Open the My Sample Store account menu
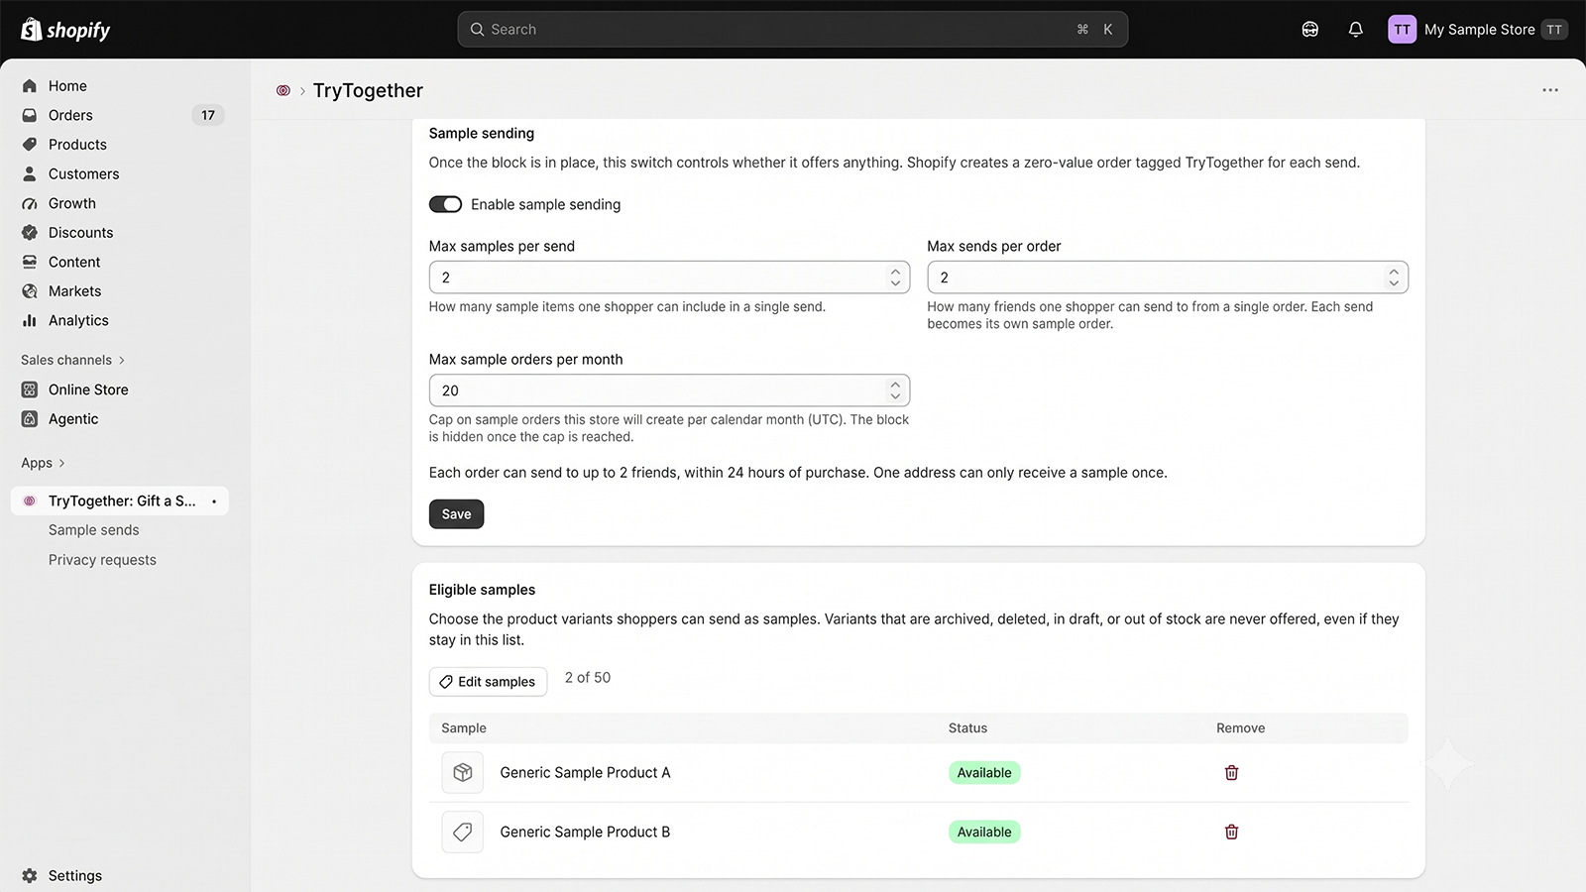This screenshot has height=892, width=1586. (x=1478, y=30)
